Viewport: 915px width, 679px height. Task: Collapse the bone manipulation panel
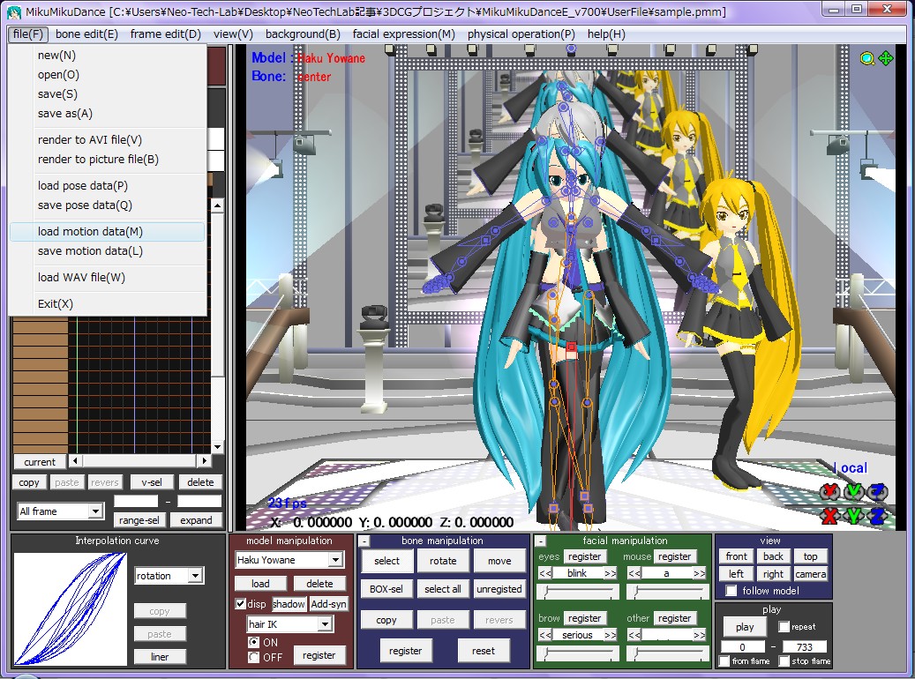(x=364, y=541)
